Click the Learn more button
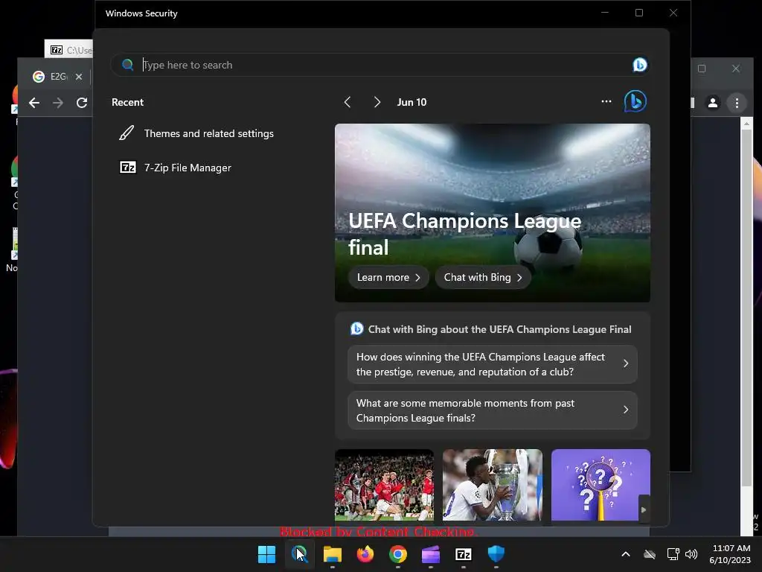Screen dimensions: 762x572 (388, 277)
